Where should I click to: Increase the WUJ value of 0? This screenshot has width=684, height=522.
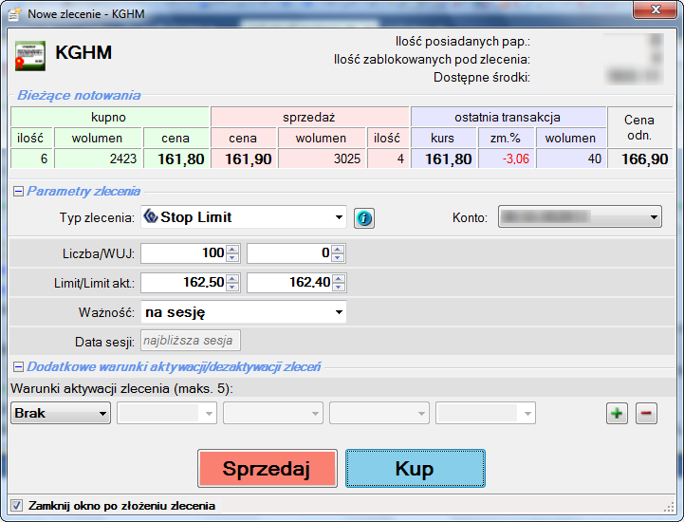pos(338,250)
